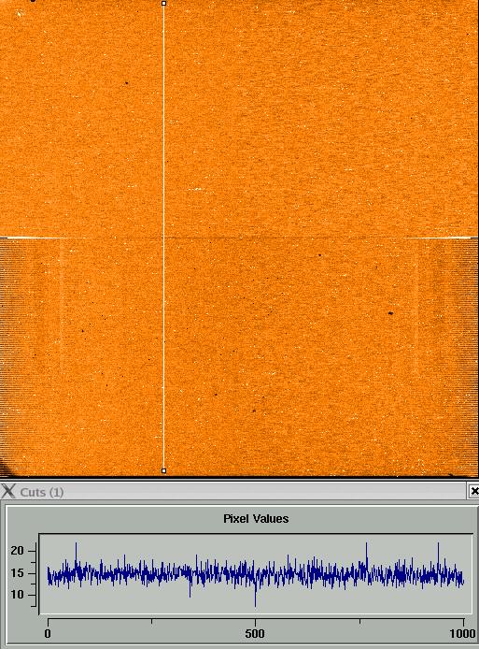Click the 20 label on the y-axis
Screen dimensions: 479x649
pos(18,551)
